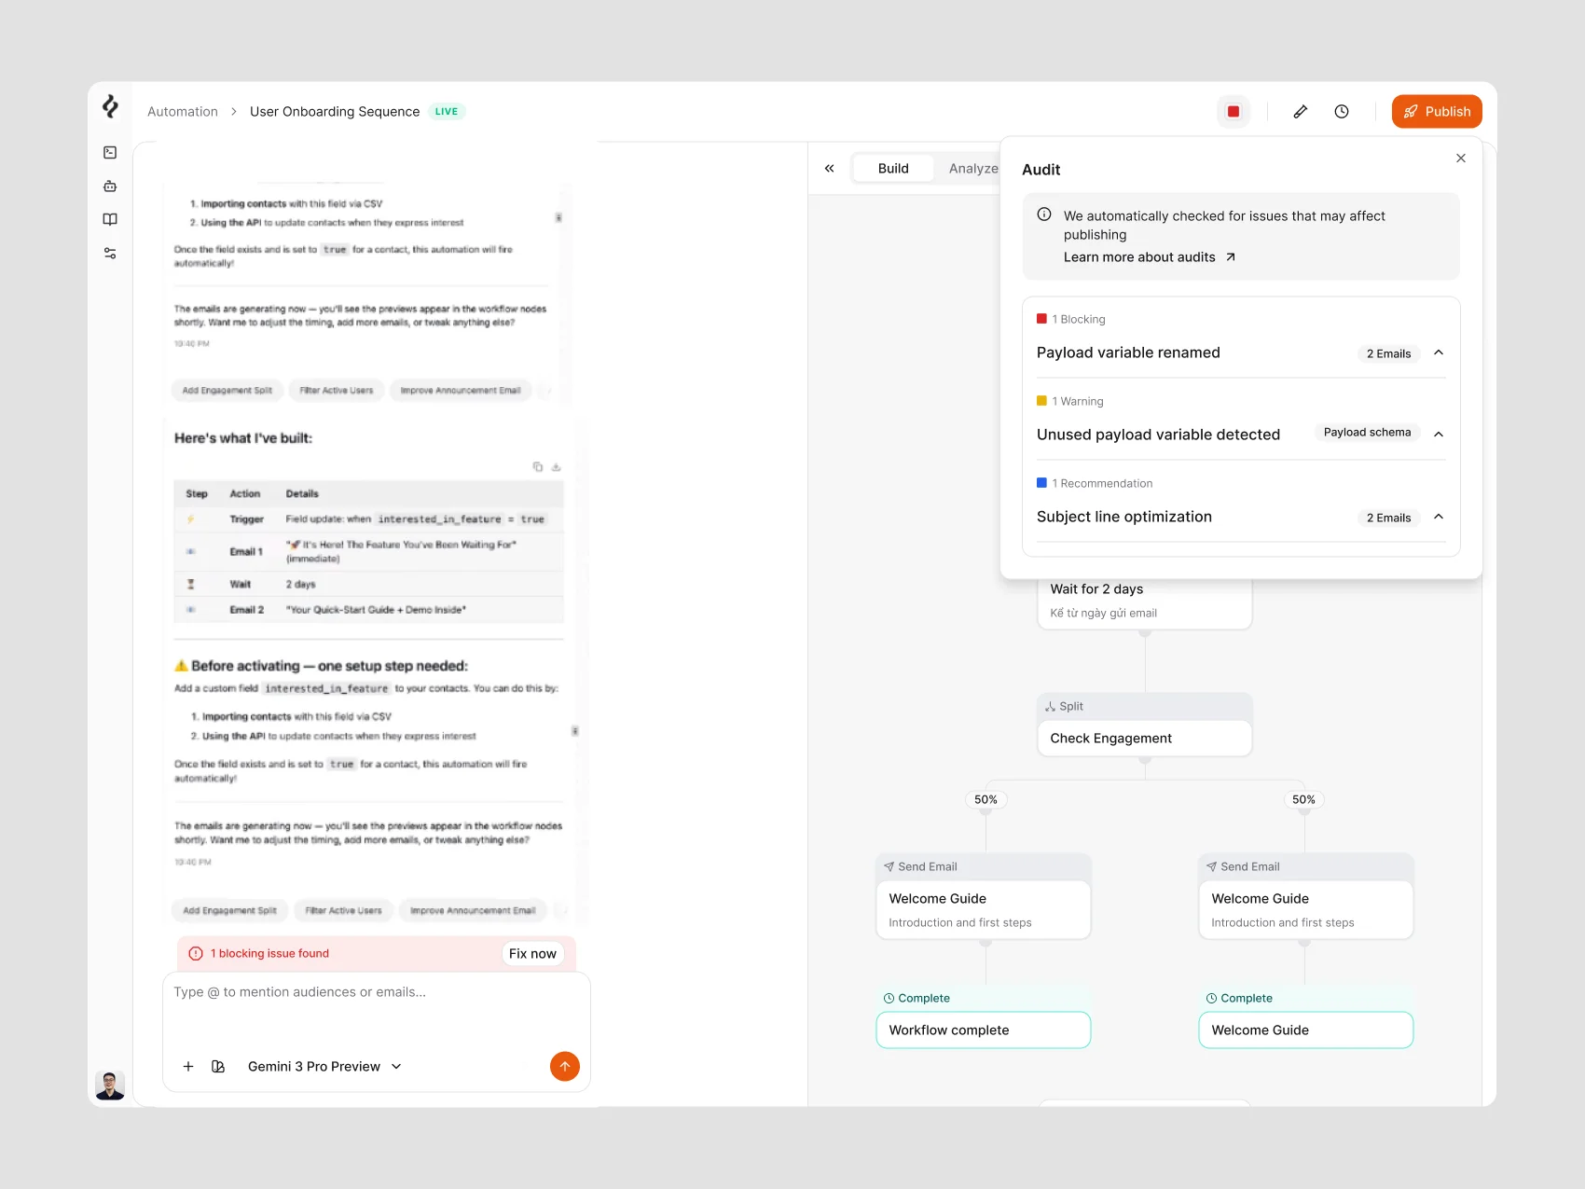Click the pencil edit icon in header
This screenshot has height=1189, width=1585.
[1301, 111]
